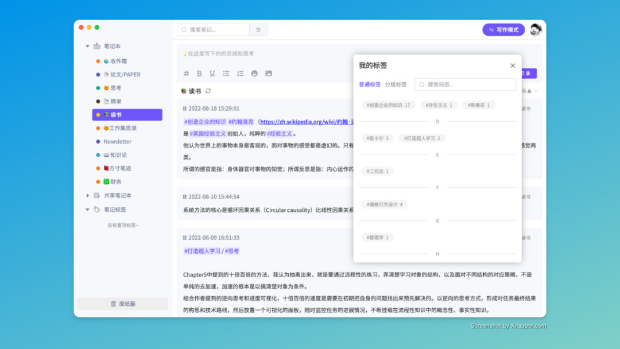This screenshot has width=620, height=349.
Task: Toggle bold formatting in the editor toolbar
Action: click(199, 73)
